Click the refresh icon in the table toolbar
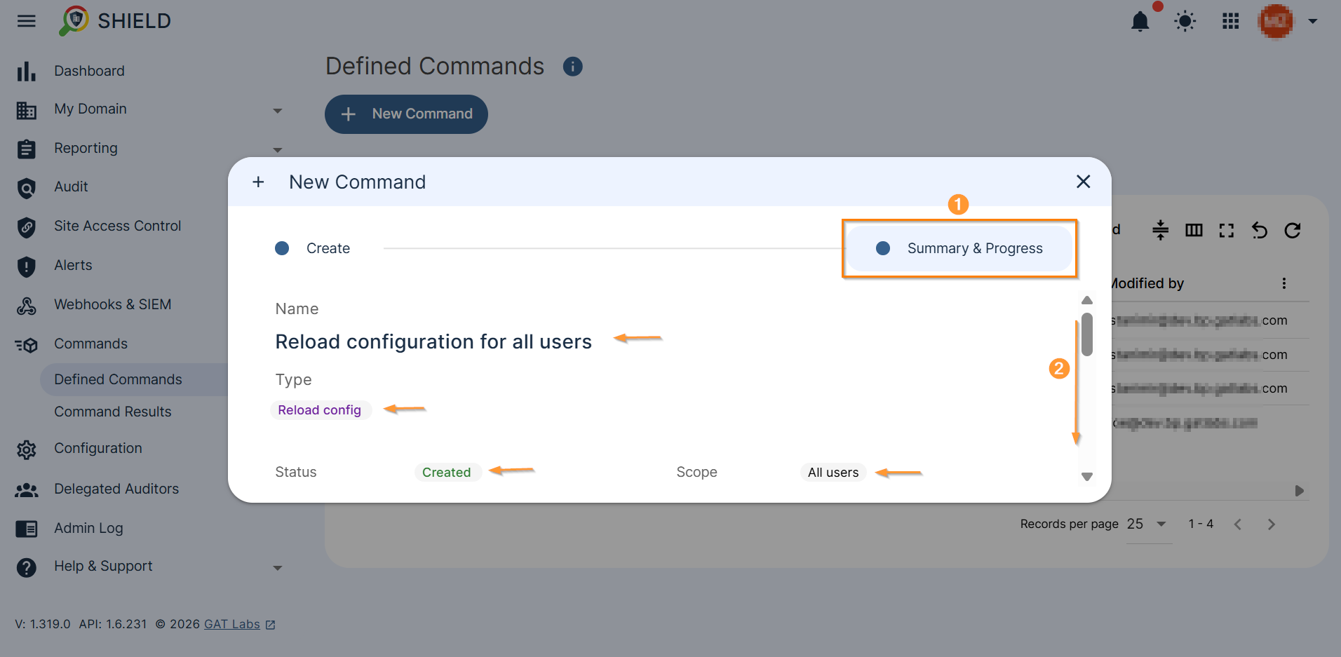The width and height of the screenshot is (1341, 657). [1293, 230]
